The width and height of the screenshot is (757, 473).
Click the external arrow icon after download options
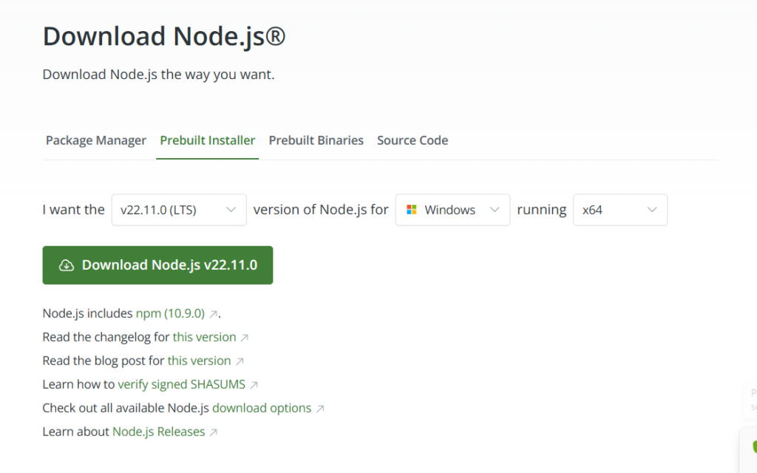tap(319, 409)
